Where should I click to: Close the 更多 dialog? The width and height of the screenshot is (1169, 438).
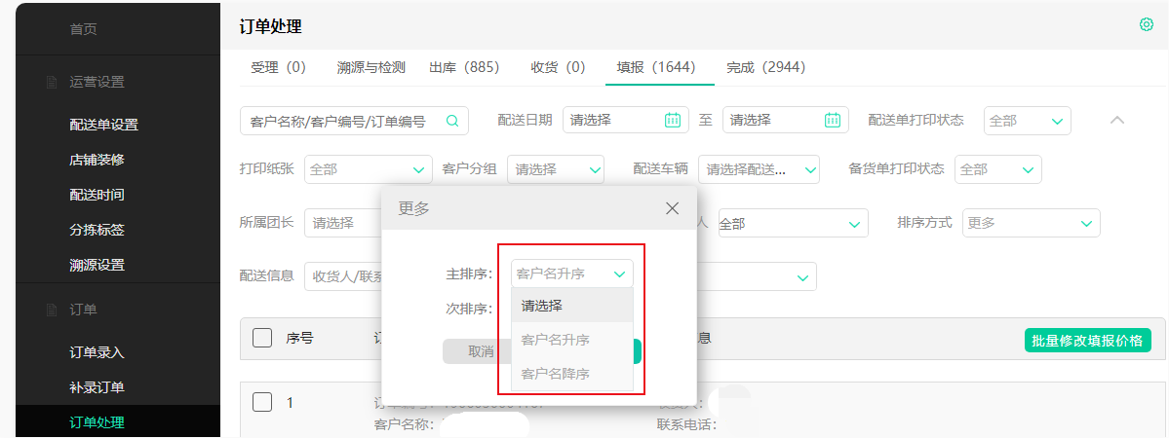(x=673, y=208)
